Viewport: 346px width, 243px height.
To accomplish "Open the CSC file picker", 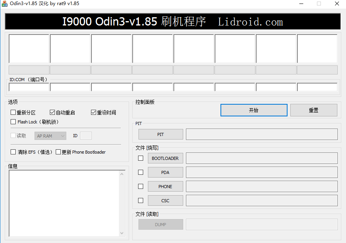I will [x=165, y=200].
